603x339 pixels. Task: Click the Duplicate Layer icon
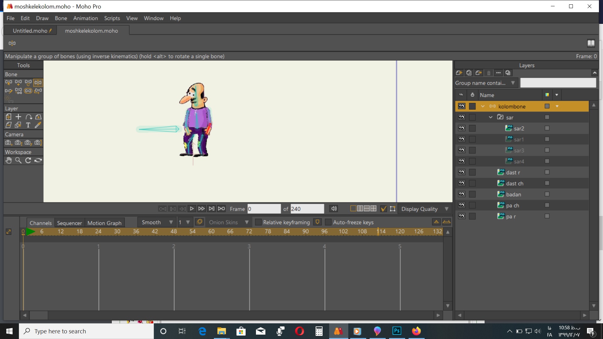pos(468,73)
